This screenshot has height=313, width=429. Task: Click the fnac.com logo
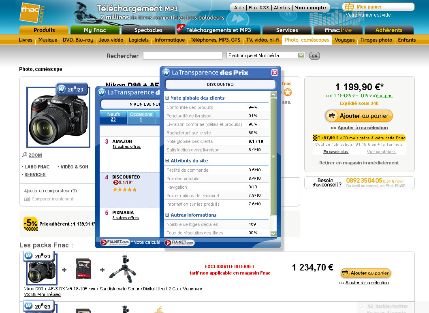pos(32,13)
